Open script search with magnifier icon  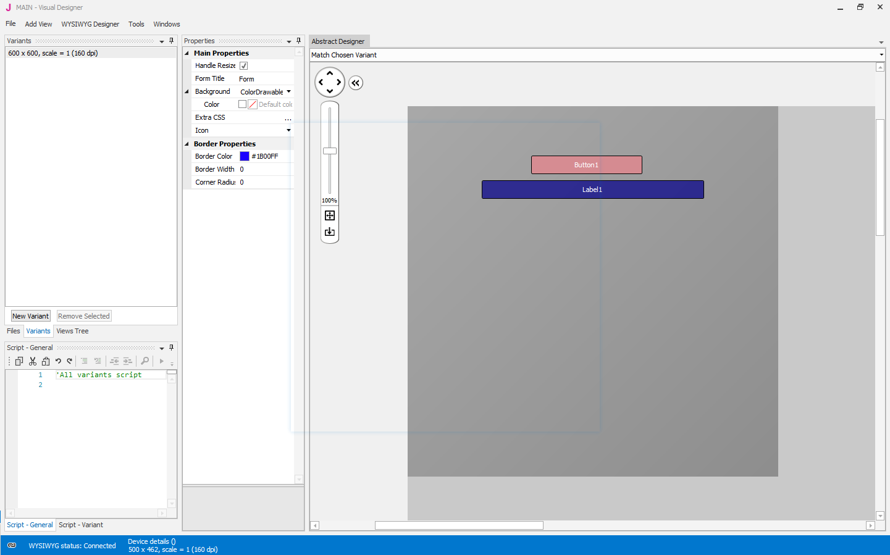click(145, 361)
